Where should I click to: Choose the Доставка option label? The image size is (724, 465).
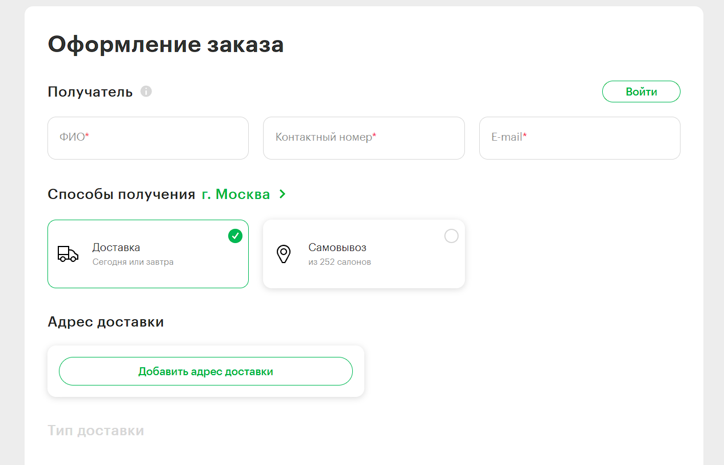coord(116,248)
